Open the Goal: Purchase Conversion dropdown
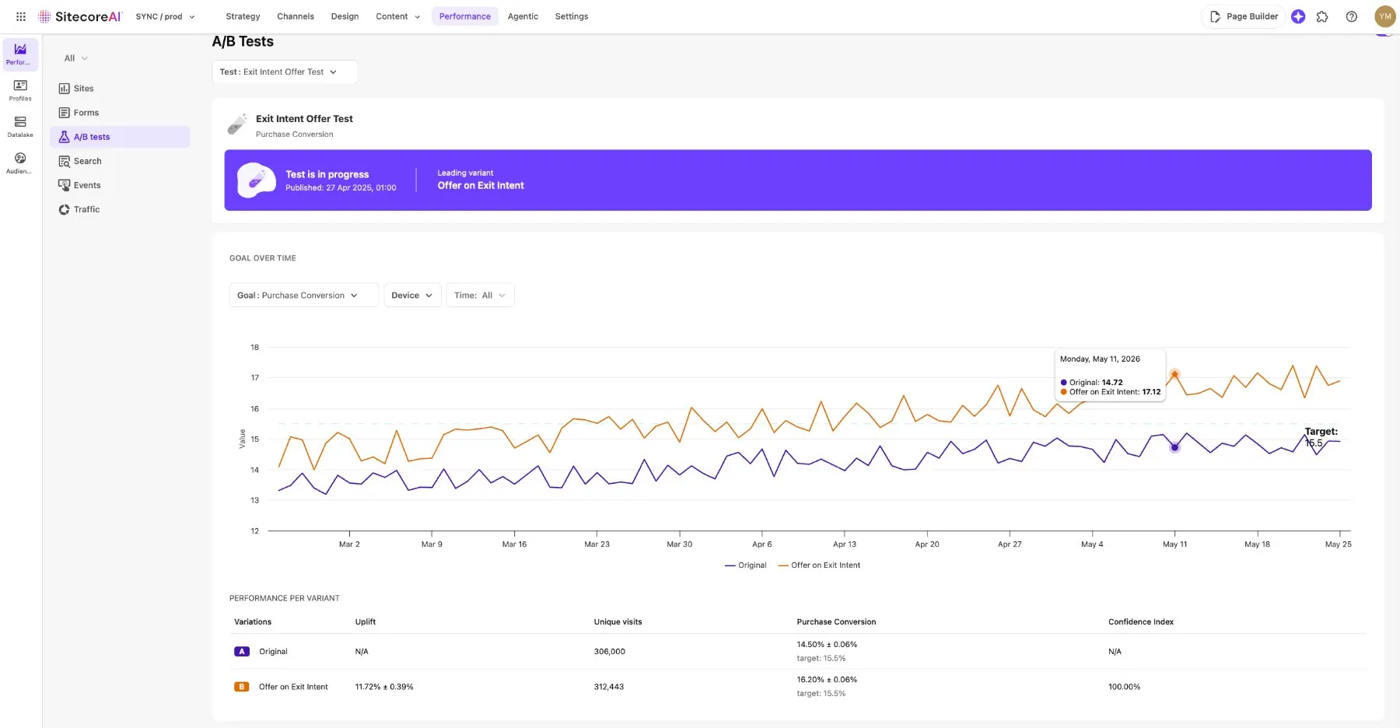 [303, 296]
